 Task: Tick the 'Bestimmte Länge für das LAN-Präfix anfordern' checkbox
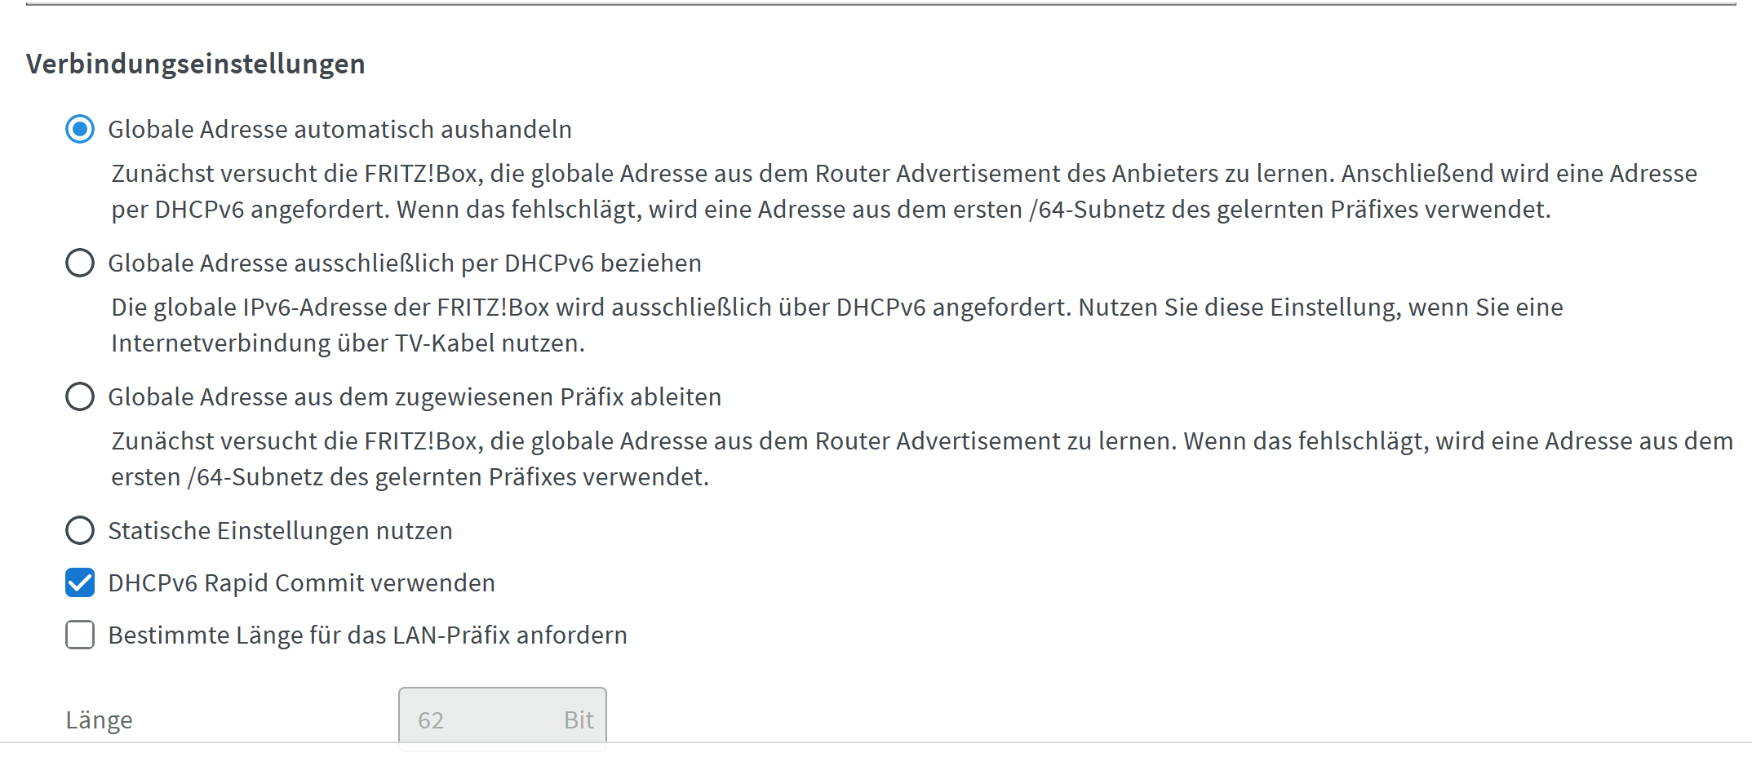point(80,635)
